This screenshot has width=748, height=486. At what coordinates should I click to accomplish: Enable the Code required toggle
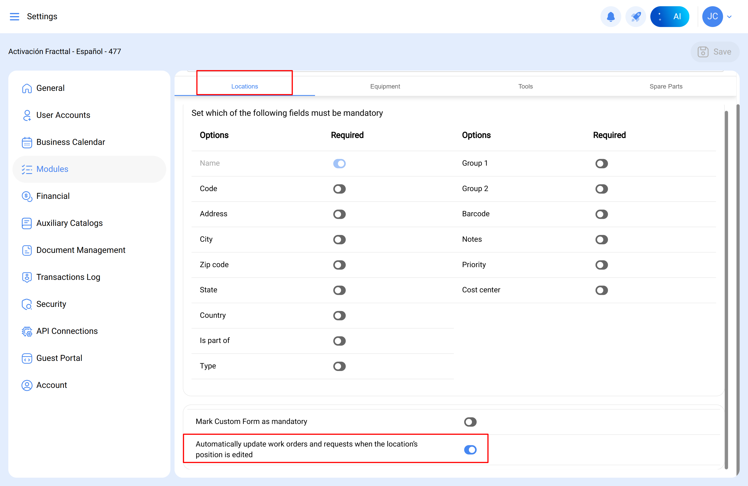coord(339,189)
